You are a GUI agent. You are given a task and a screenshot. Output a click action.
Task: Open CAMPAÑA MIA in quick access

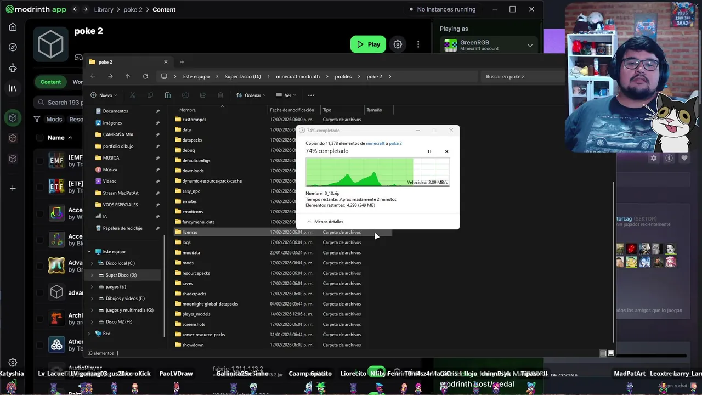(x=118, y=134)
